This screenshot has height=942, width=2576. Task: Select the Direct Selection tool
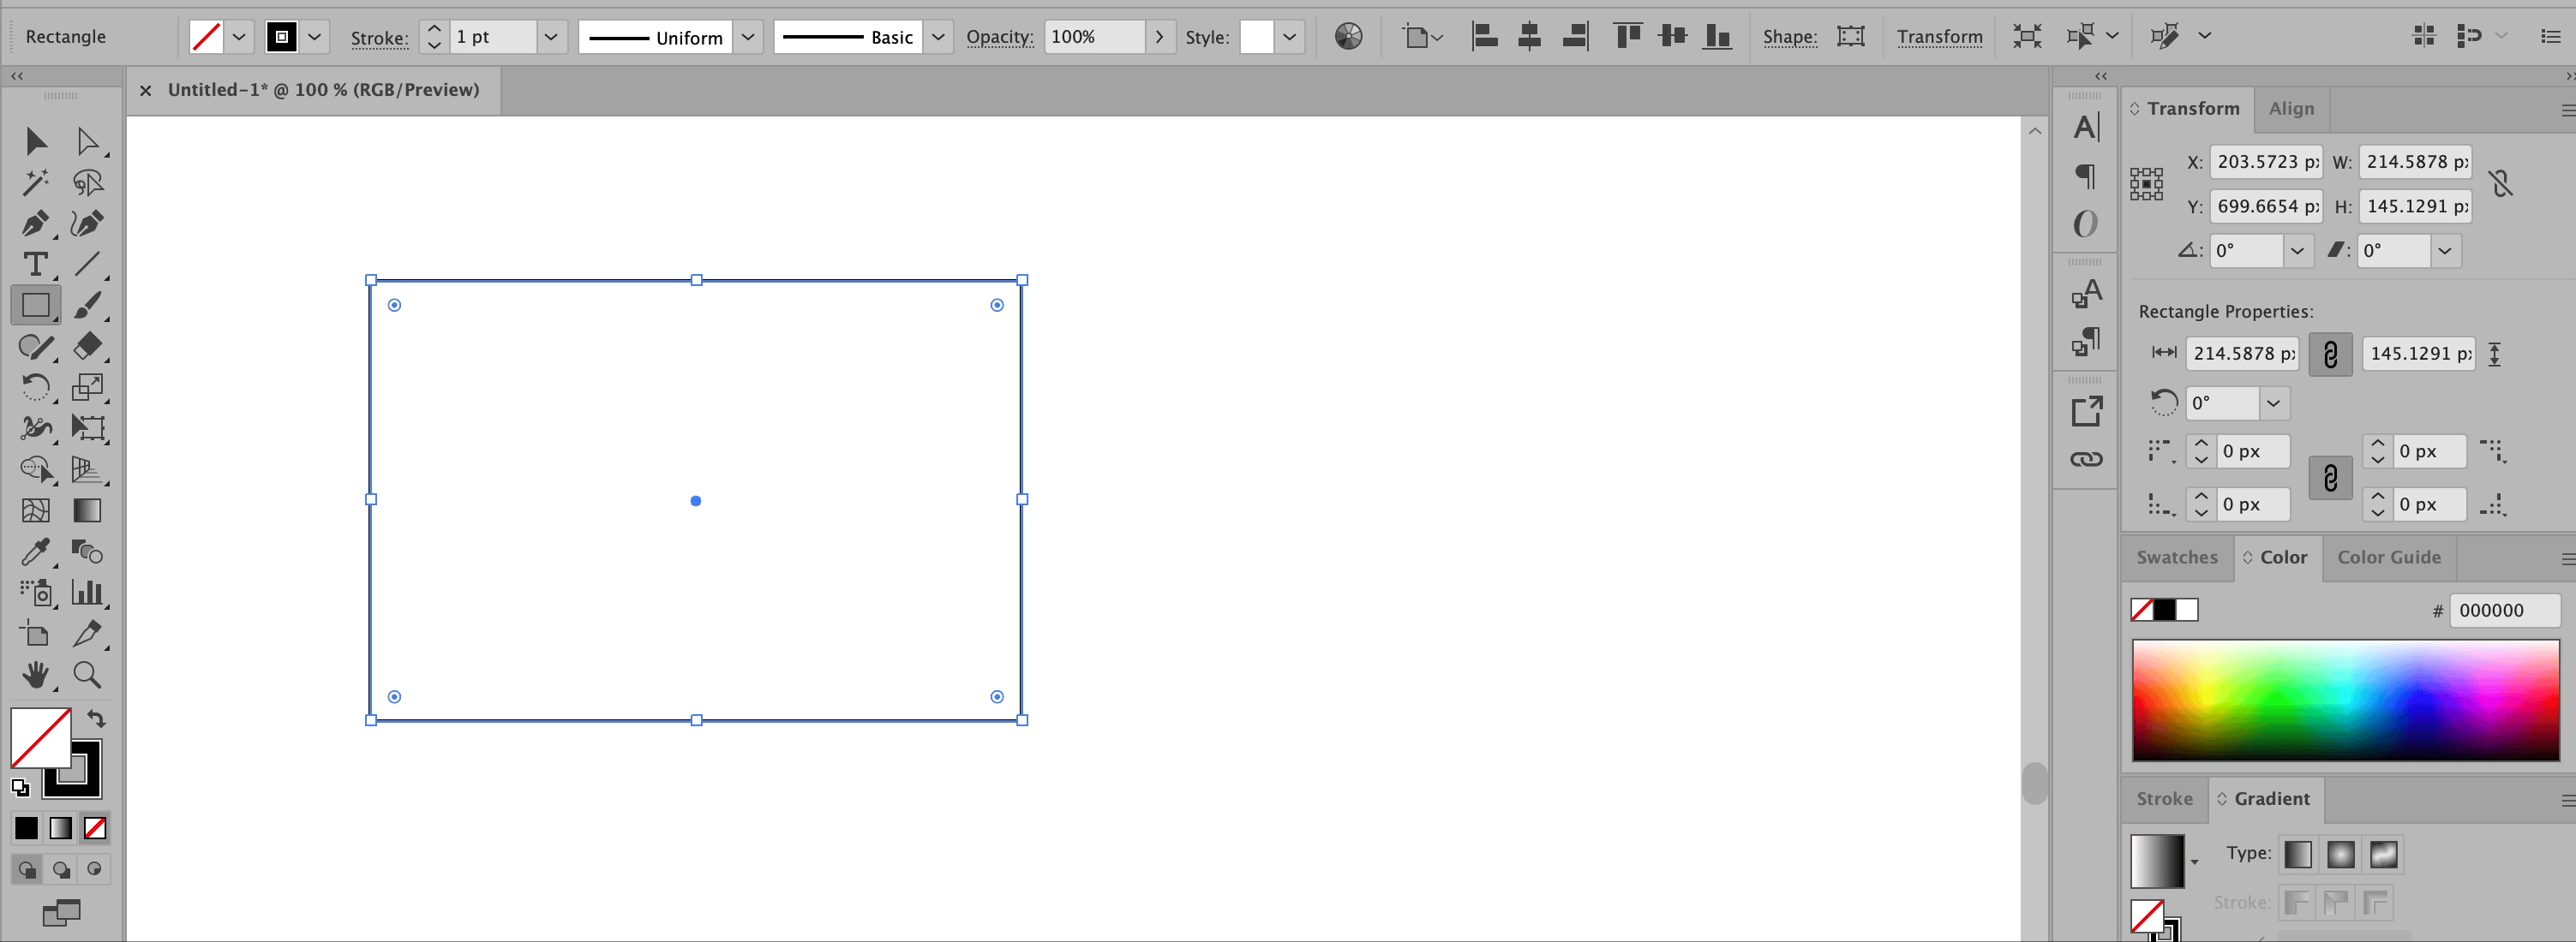click(87, 140)
